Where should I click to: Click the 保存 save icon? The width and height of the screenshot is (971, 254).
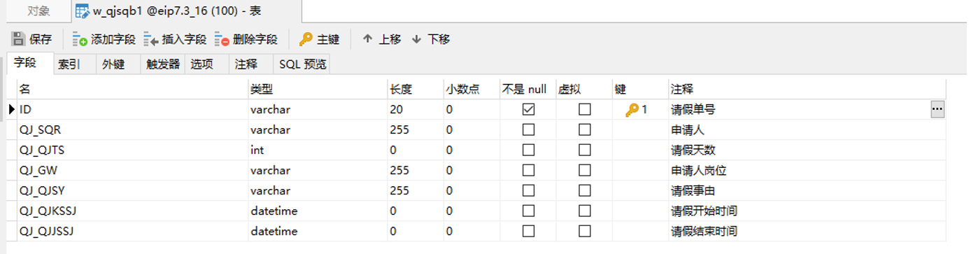coord(18,39)
